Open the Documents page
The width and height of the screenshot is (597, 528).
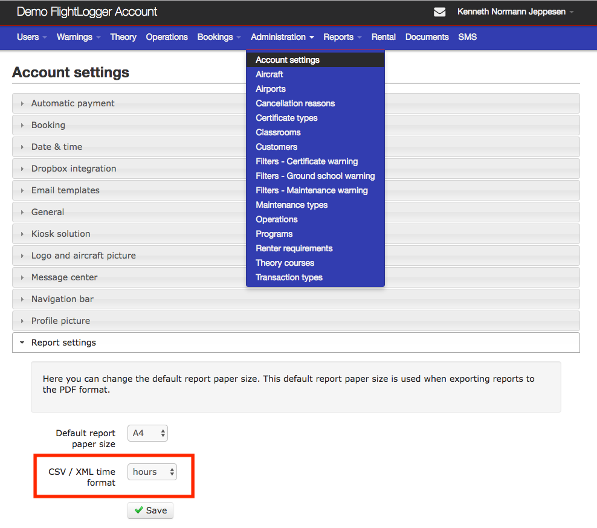pyautogui.click(x=427, y=37)
